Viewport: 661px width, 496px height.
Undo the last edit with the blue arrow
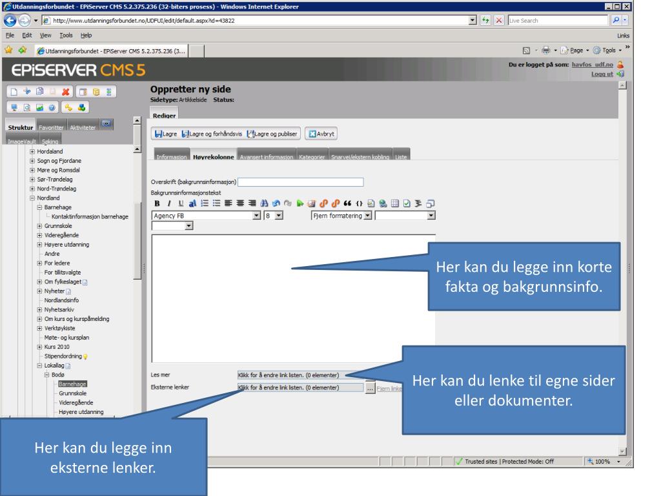(276, 203)
